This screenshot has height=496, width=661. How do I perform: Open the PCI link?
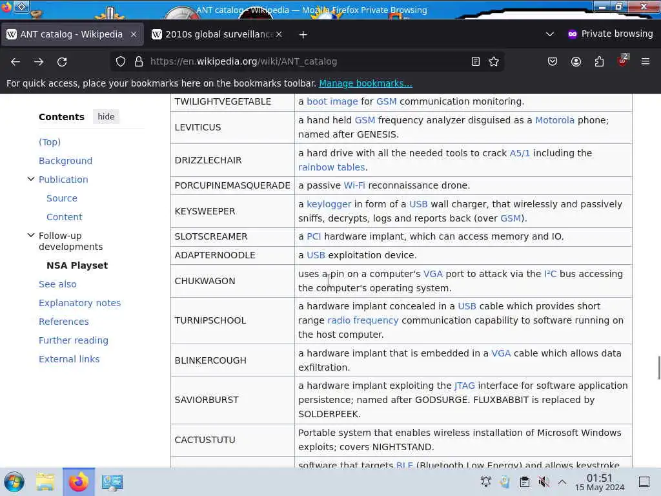point(314,236)
